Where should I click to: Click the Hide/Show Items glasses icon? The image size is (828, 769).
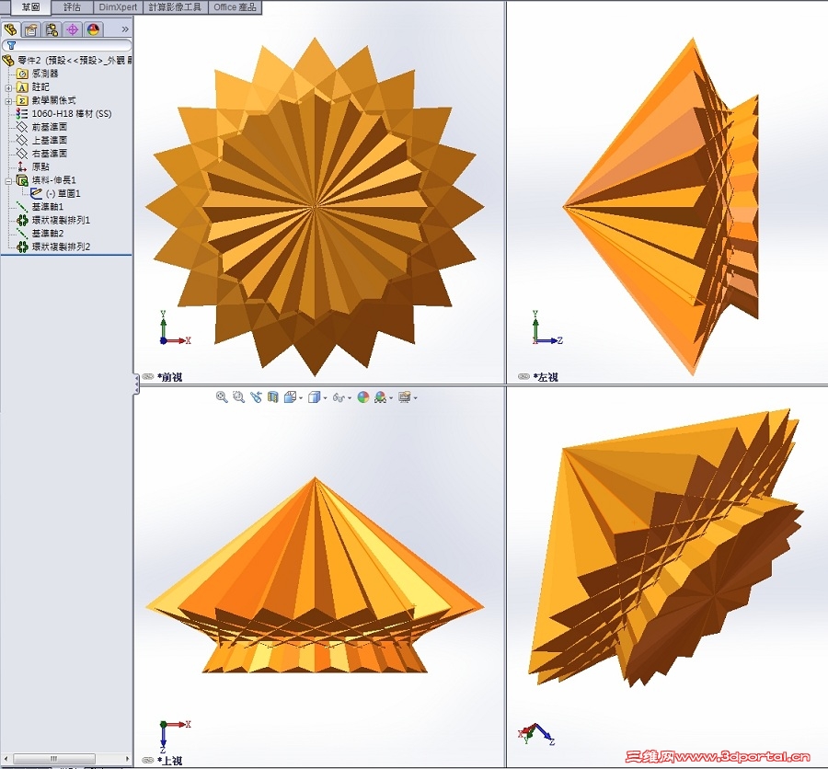339,397
